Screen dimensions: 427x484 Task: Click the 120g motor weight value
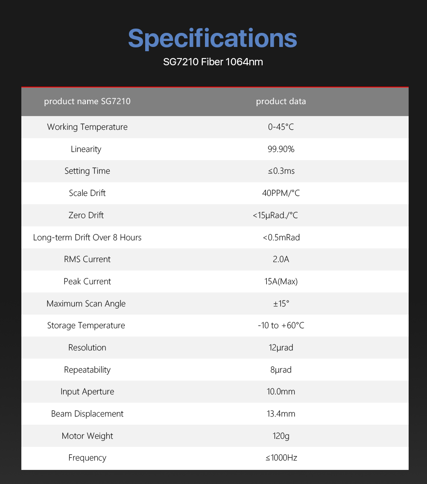[281, 436]
